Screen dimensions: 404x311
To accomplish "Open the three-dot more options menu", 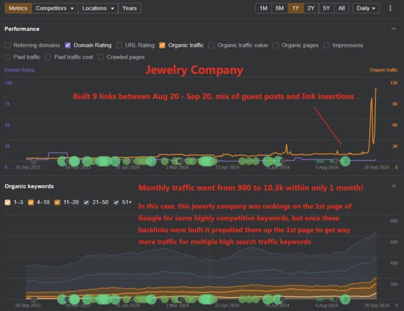I will coord(390,8).
